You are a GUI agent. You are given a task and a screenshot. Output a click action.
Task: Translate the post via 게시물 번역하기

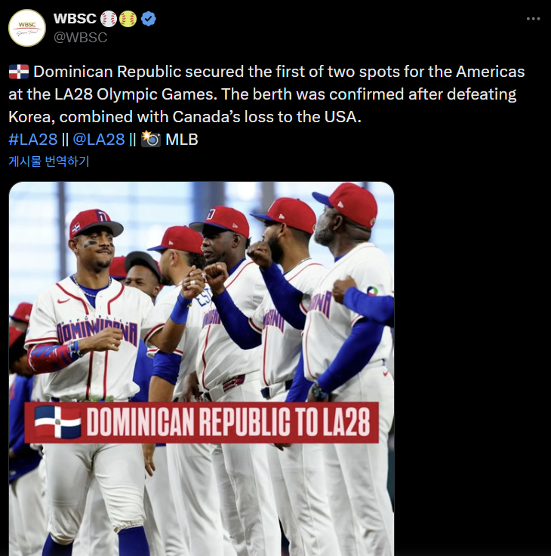[x=49, y=161]
